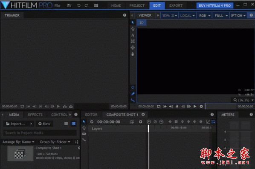Click the new layer plus icon in timeline
Screen dimensions: 255x169
141,122
